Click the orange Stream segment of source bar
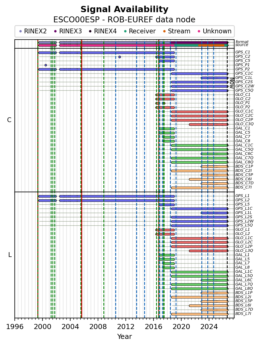The image size is (260, 346). pos(211,45)
